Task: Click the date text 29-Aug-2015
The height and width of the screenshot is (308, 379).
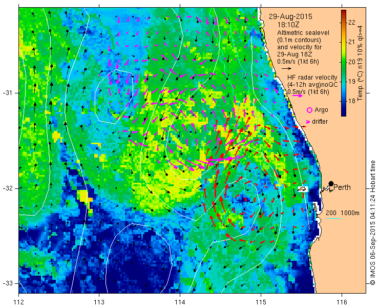Action: (x=290, y=17)
